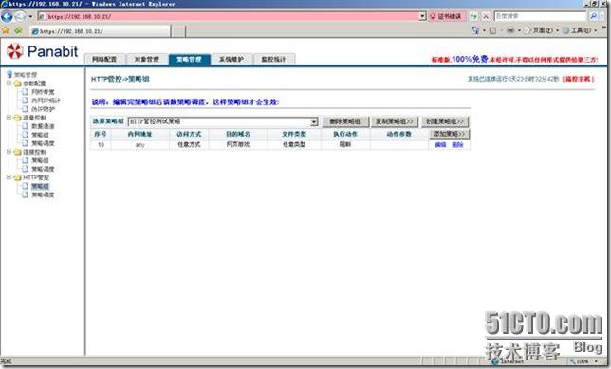The width and height of the screenshot is (611, 369).
Task: Open 策略调度 under 连接控制
Action: (43, 169)
